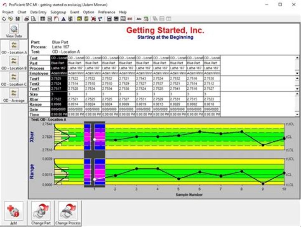Click the Change Part button
The height and width of the screenshot is (227, 301).
[41, 213]
